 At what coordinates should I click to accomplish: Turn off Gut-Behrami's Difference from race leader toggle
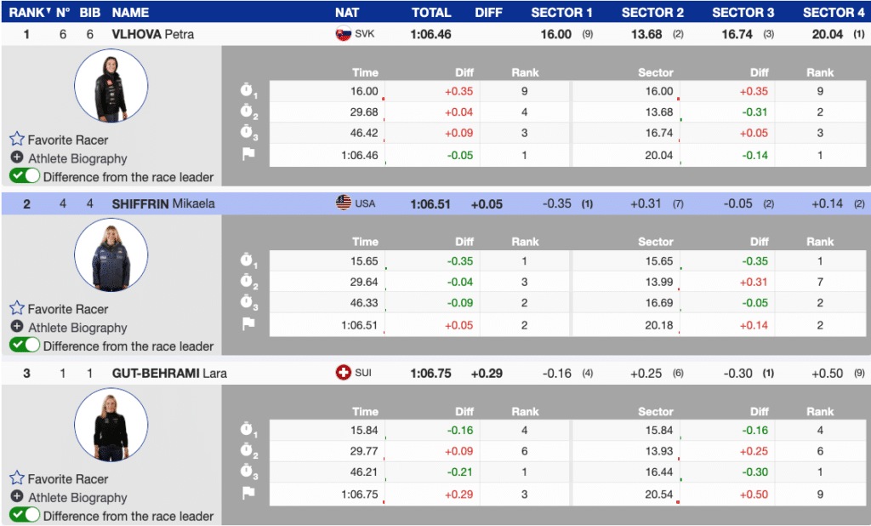[25, 515]
